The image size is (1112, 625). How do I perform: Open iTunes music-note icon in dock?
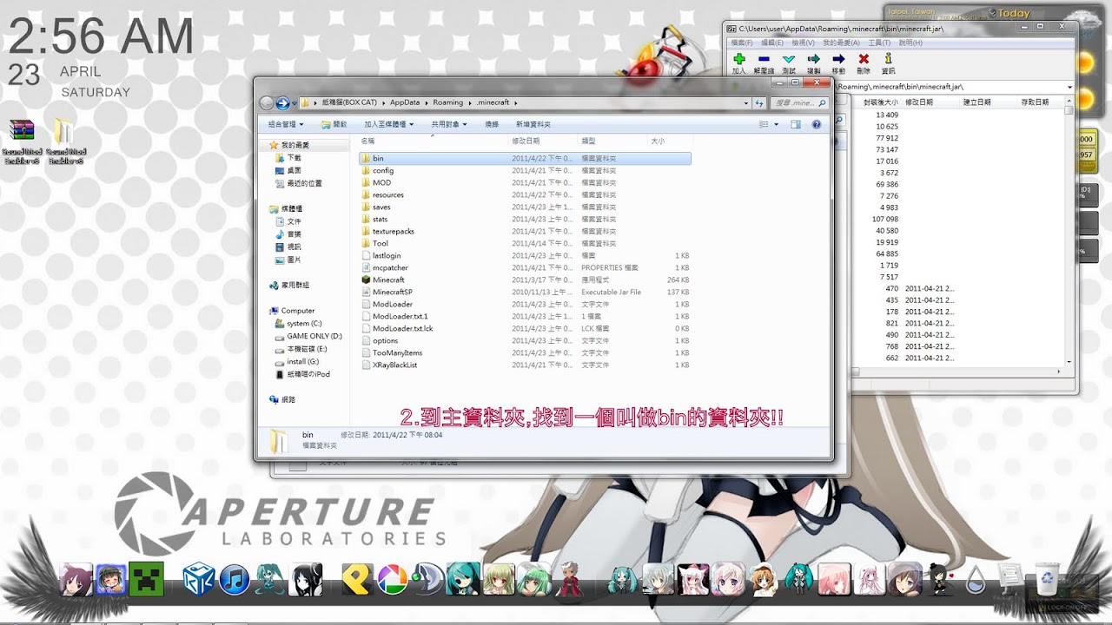[x=235, y=579]
